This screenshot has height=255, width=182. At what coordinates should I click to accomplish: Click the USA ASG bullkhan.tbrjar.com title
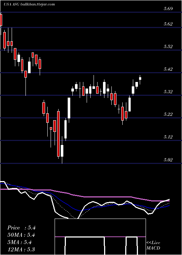(x=29, y=4)
